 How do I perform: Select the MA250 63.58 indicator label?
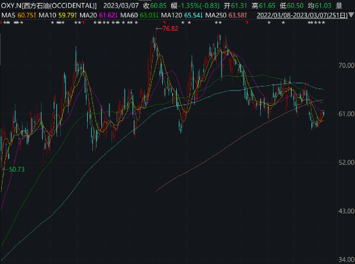coord(226,15)
